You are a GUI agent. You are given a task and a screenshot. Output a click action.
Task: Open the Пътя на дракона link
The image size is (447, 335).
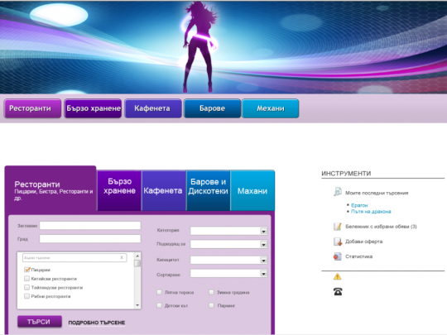pos(371,212)
